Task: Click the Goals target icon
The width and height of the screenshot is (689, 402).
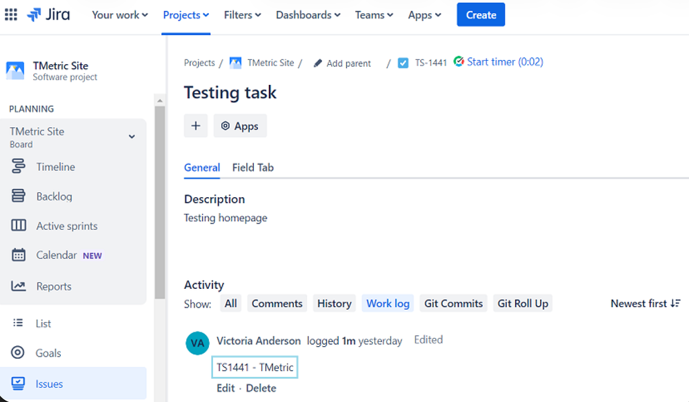Action: pos(17,352)
